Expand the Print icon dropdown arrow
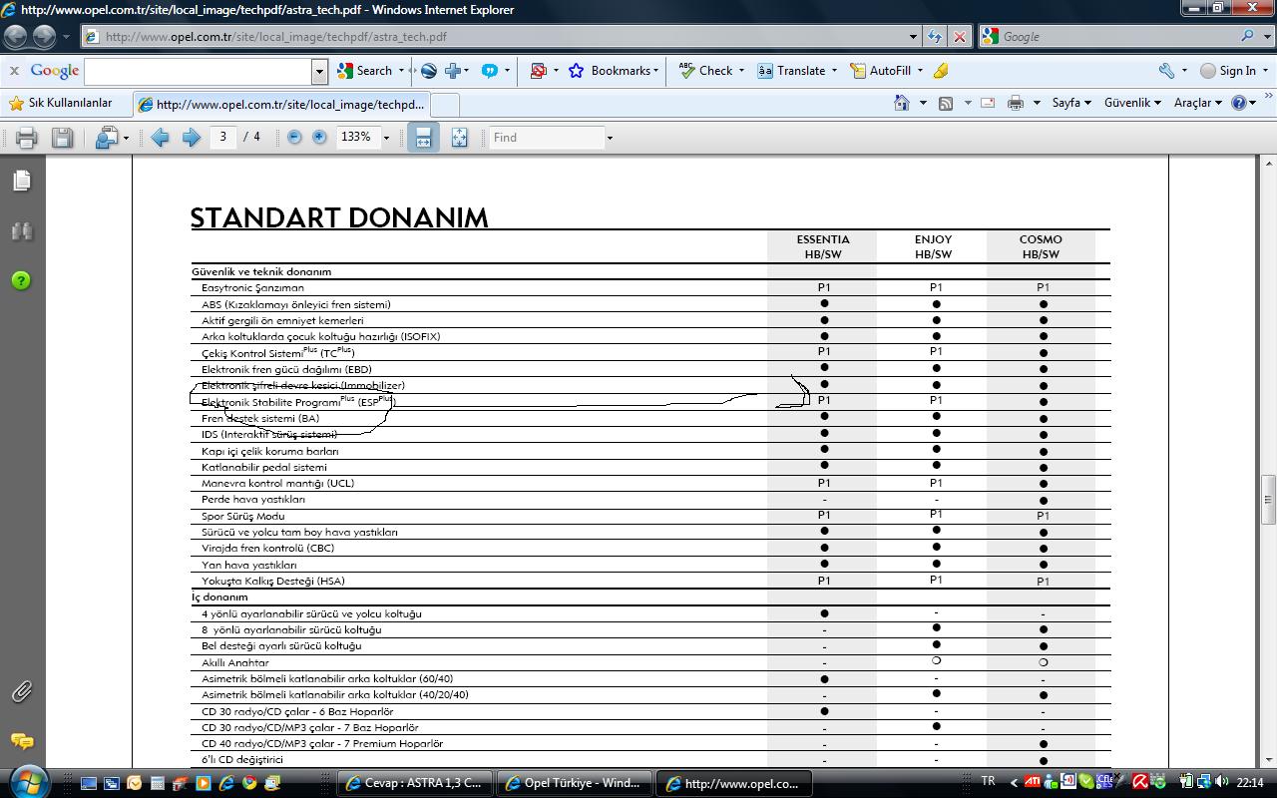 point(1037,103)
